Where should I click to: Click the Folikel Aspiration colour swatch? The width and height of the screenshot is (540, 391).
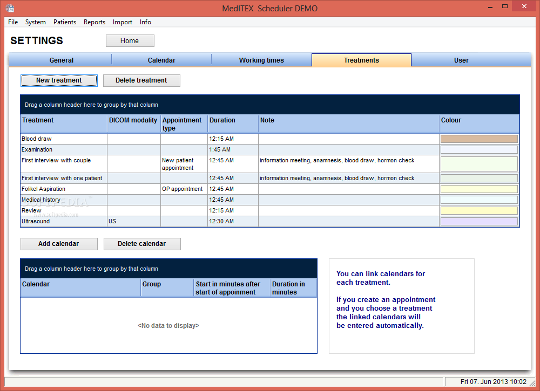tap(479, 189)
